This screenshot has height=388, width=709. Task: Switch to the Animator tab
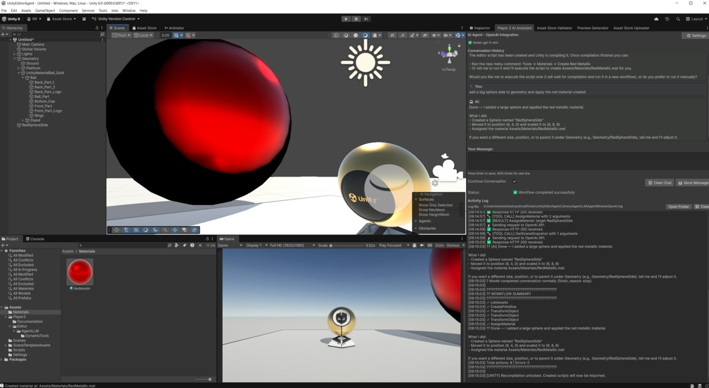174,28
